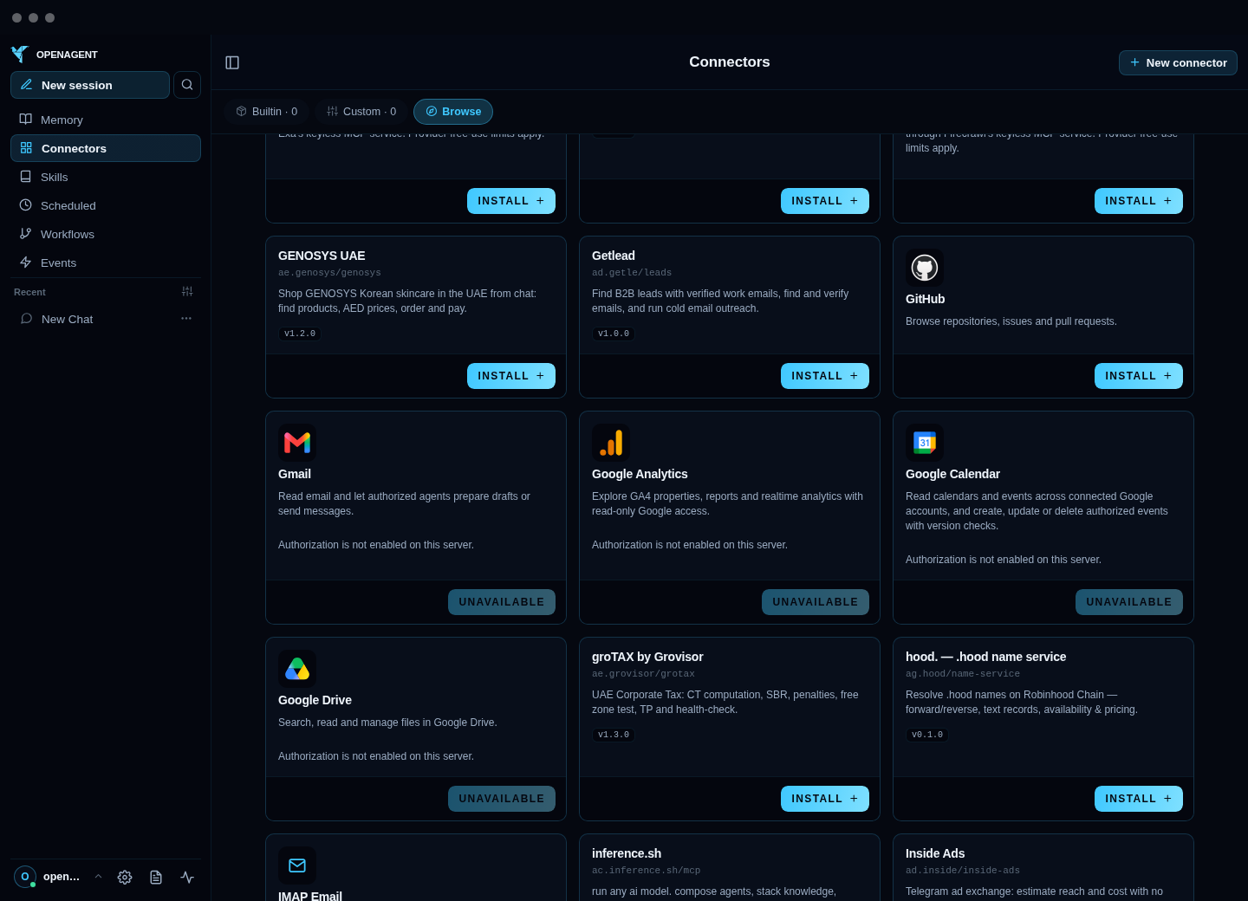
Task: Click the GitHub connector logo
Action: [925, 268]
